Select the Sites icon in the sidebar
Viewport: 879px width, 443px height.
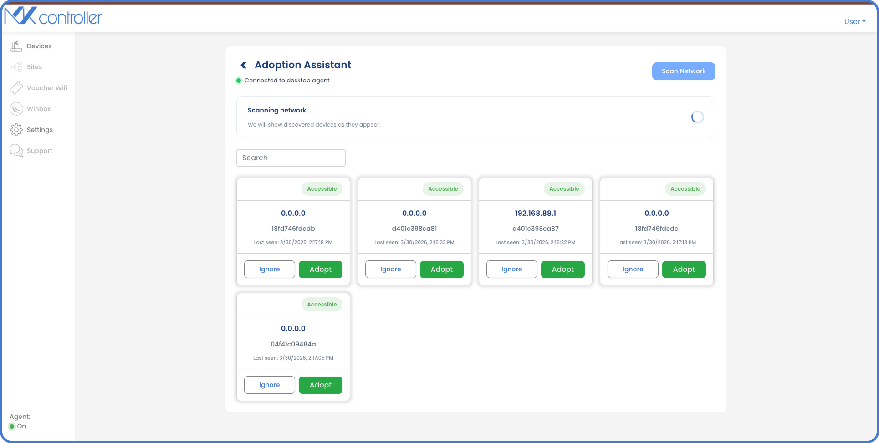tap(16, 67)
